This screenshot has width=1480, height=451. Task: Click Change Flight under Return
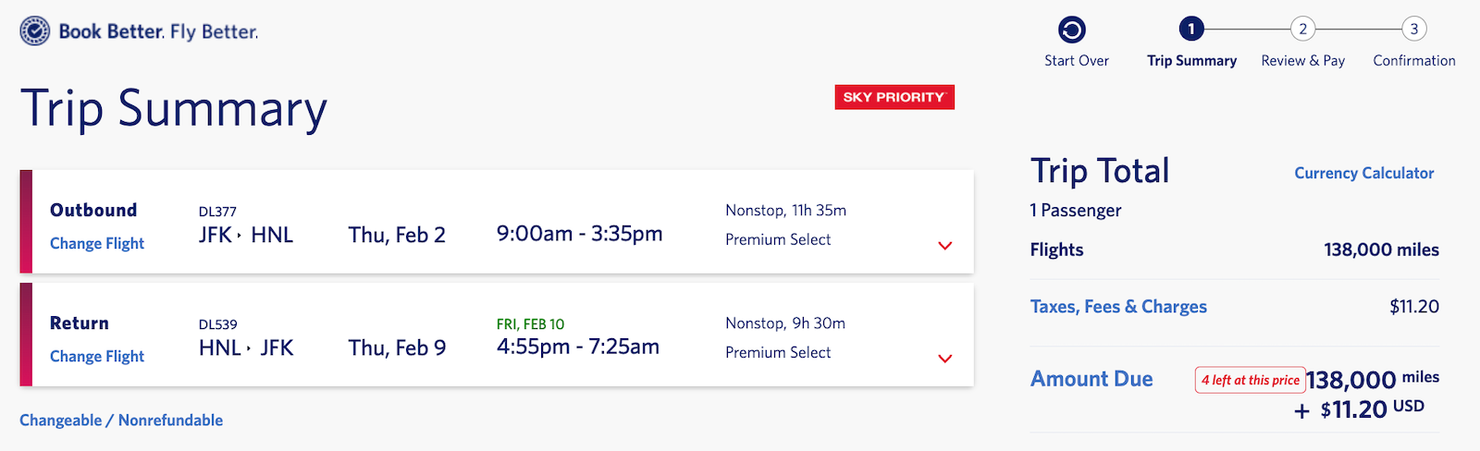(x=97, y=356)
